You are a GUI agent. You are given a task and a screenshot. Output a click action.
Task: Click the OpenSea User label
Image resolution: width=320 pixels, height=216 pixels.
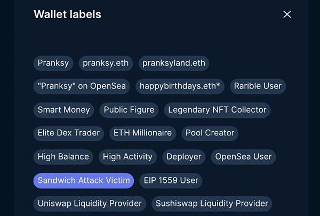pos(243,157)
